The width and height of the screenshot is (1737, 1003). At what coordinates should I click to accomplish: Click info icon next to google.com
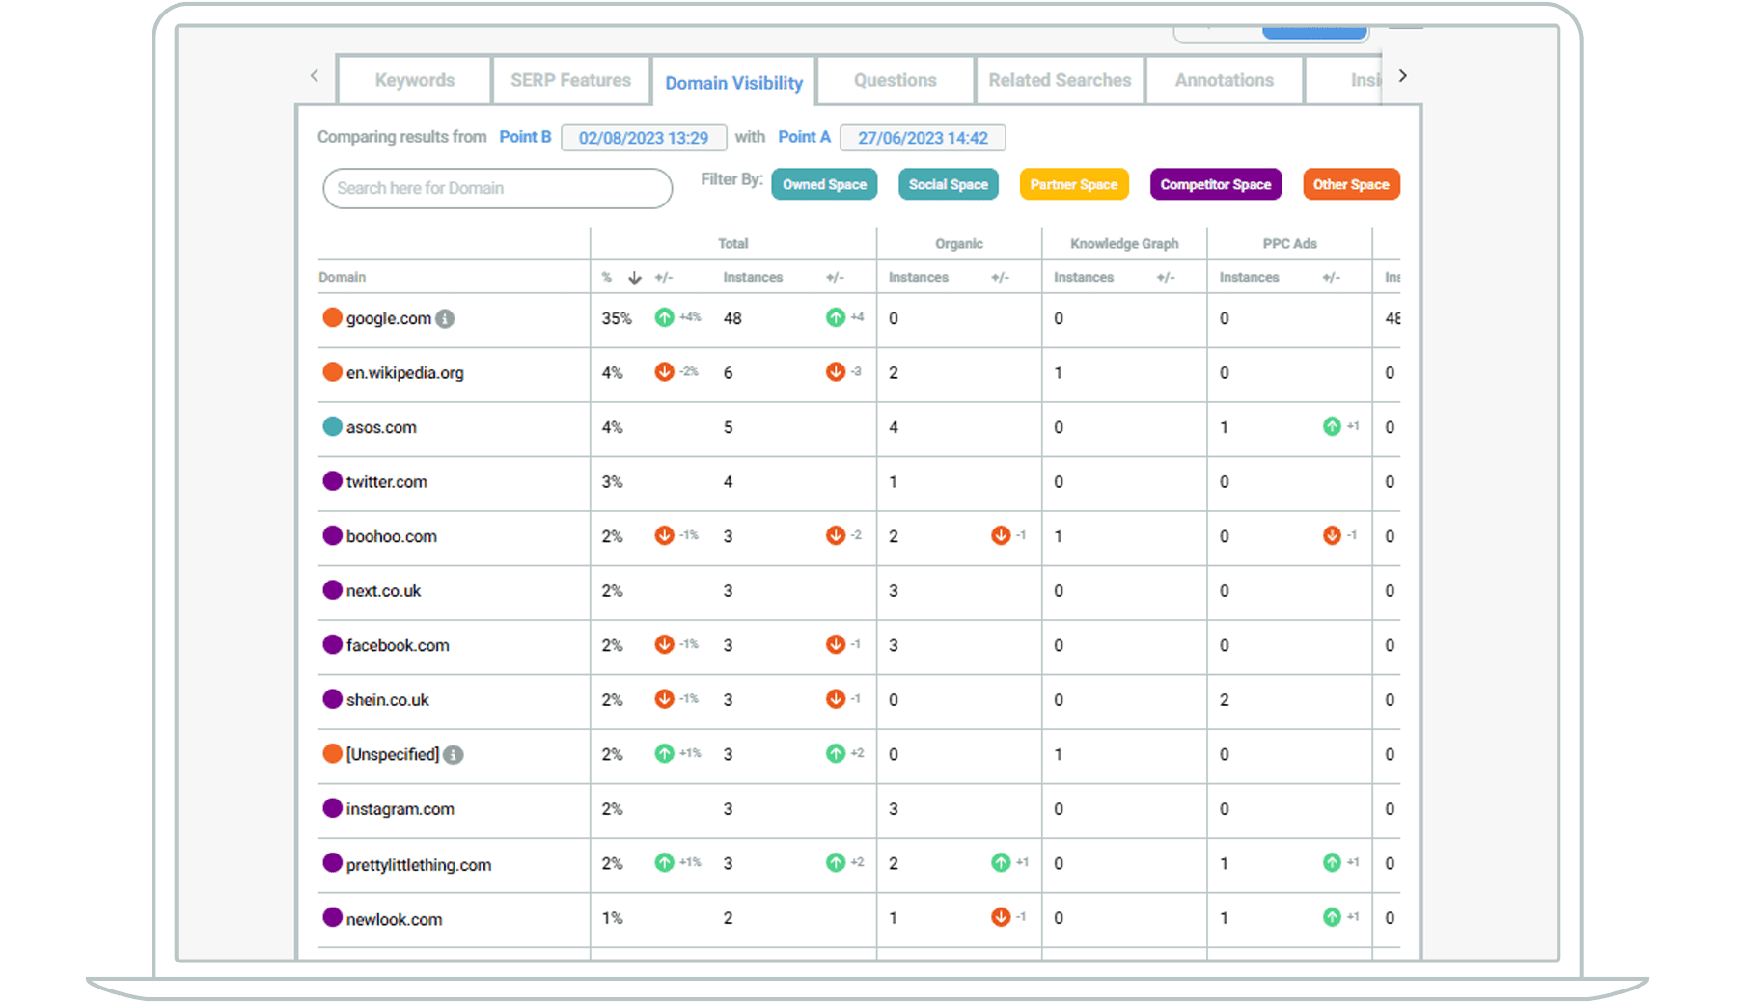tap(445, 318)
